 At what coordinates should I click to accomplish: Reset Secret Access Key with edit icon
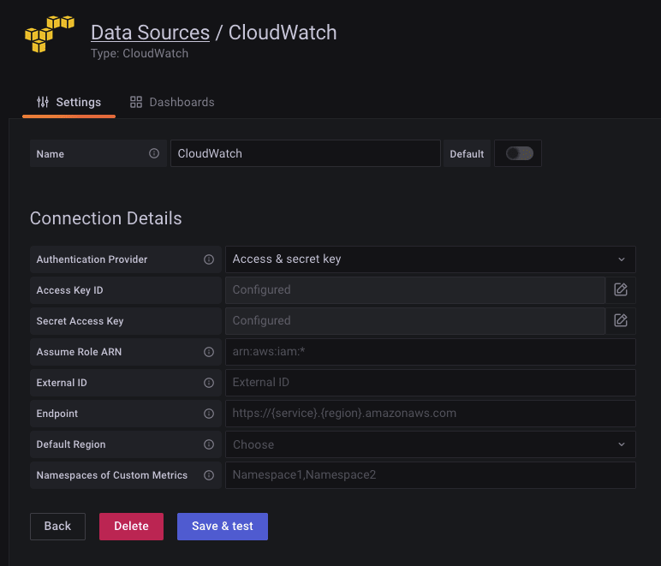click(x=621, y=321)
